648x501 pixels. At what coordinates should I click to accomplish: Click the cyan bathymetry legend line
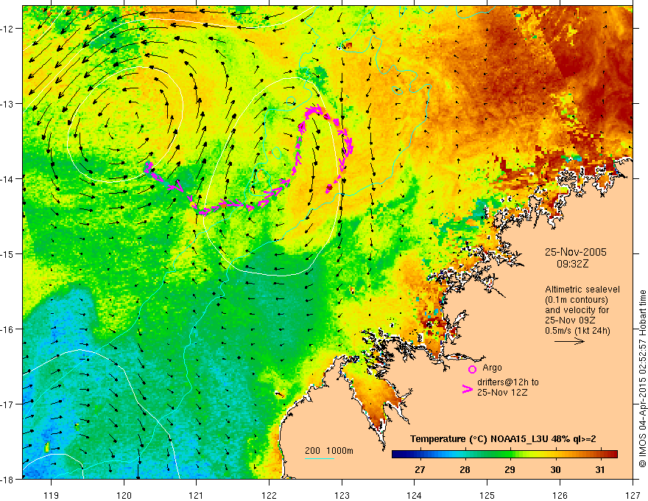(320, 458)
